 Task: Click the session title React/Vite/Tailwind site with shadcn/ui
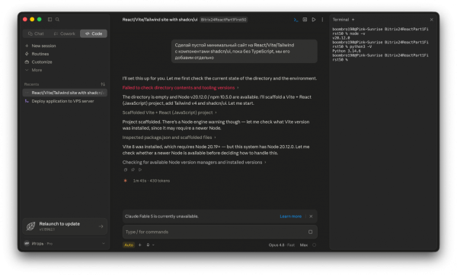(x=160, y=20)
